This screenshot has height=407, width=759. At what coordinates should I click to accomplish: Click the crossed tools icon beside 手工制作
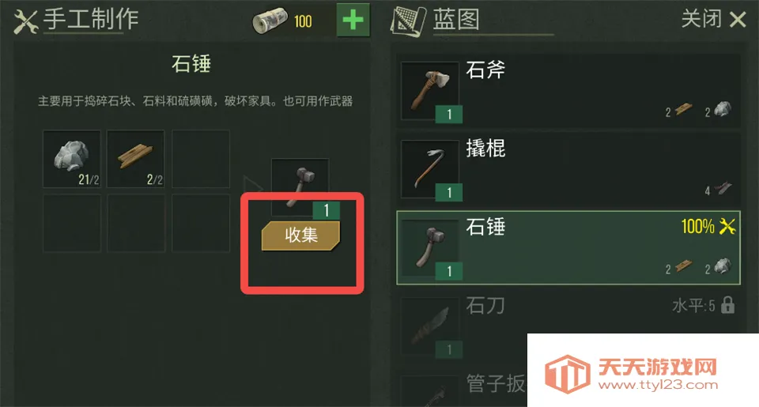coord(25,22)
